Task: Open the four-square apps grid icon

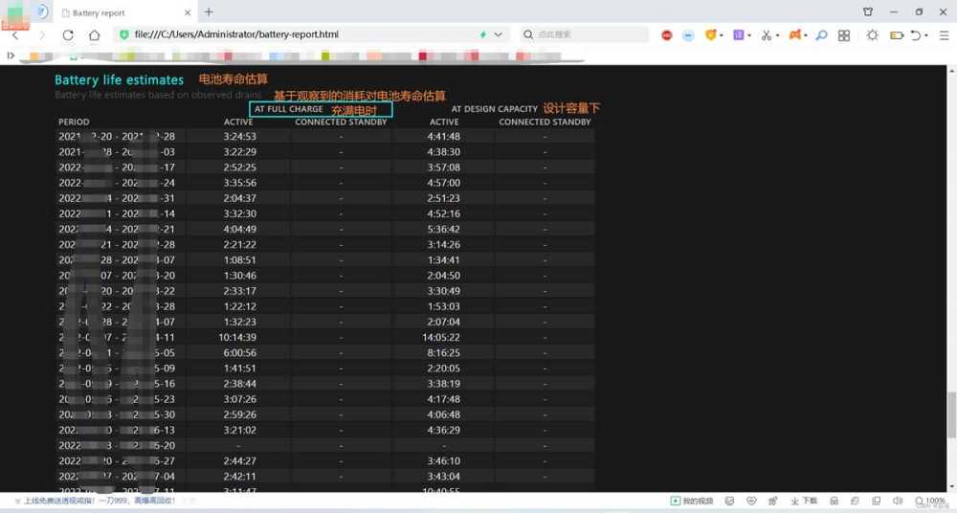Action: (844, 35)
